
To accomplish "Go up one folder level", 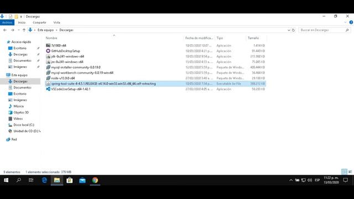I will click(x=24, y=30).
